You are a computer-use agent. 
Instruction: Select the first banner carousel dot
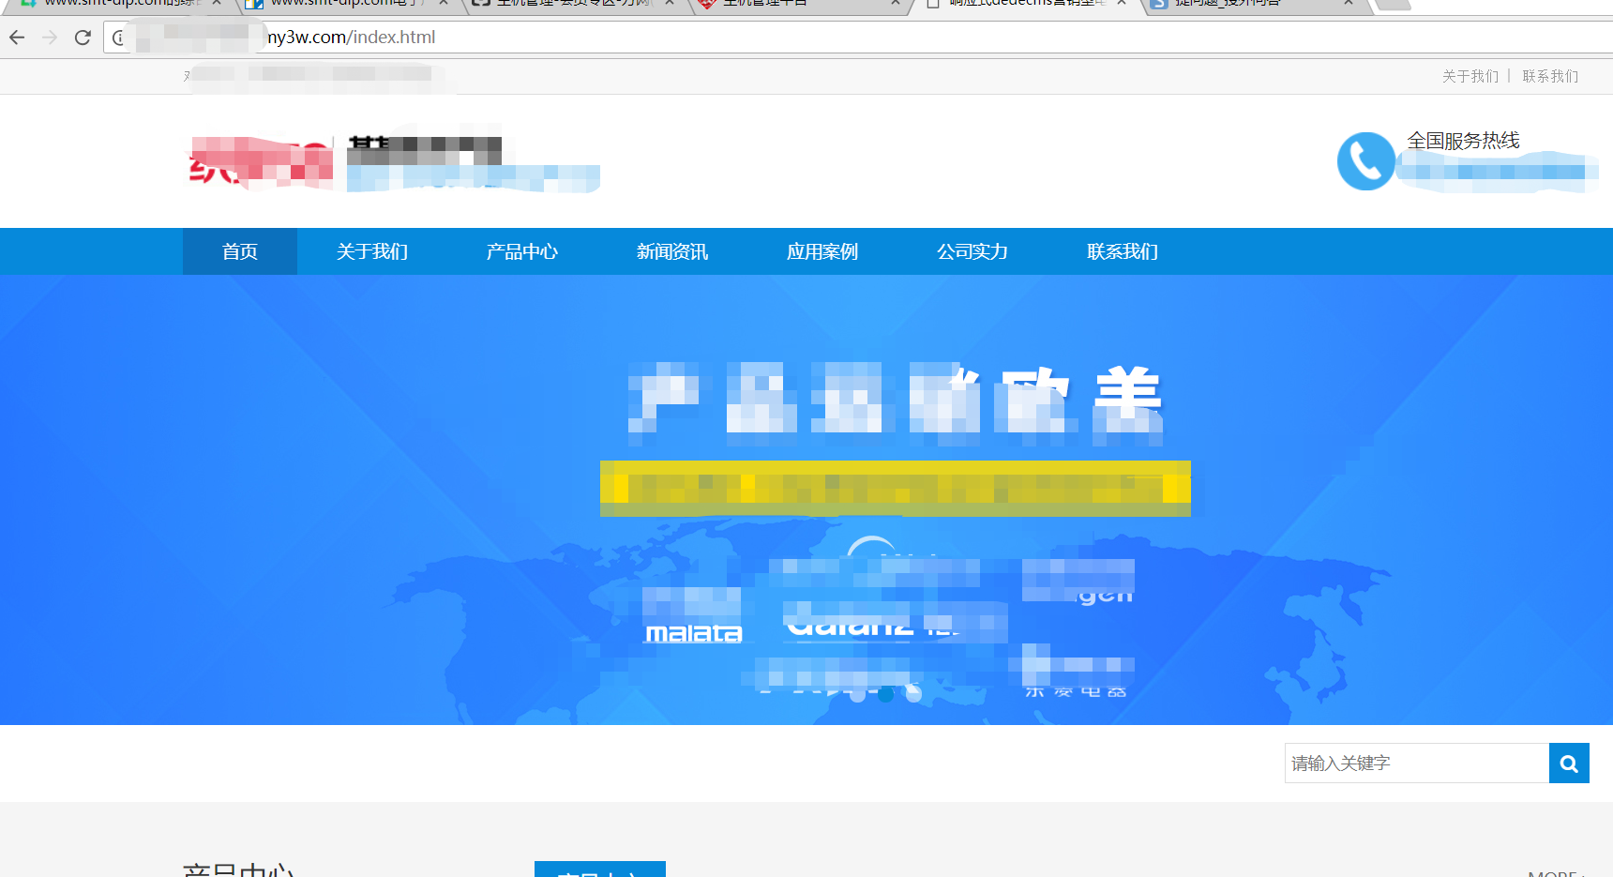click(x=857, y=694)
